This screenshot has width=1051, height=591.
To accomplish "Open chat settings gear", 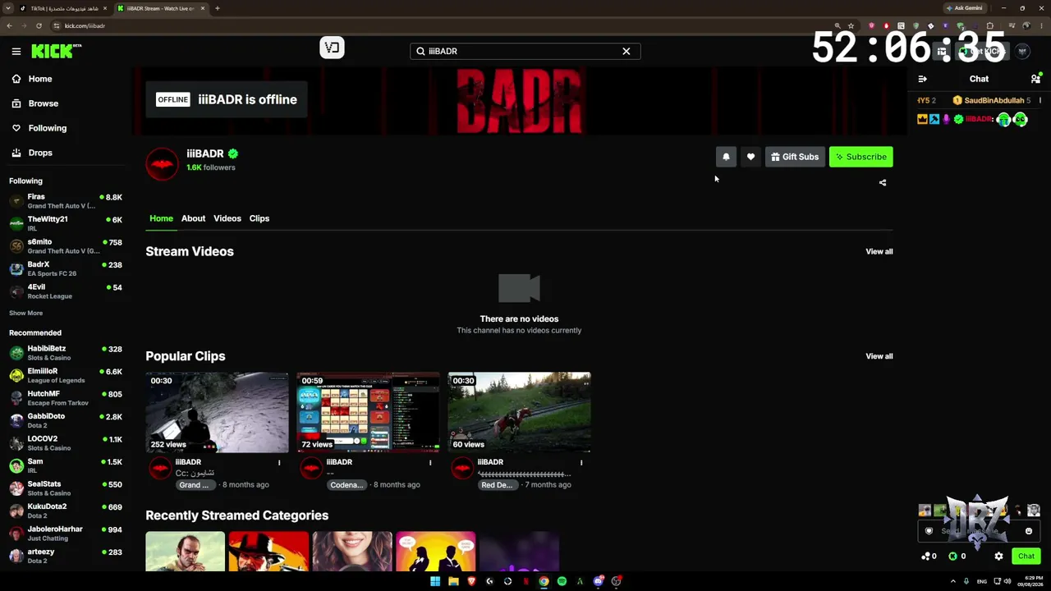I will click(998, 557).
